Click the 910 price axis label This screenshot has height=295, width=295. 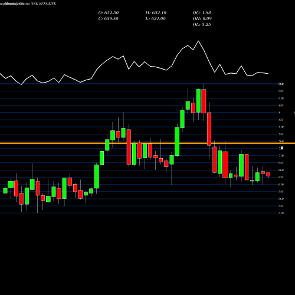click(281, 99)
